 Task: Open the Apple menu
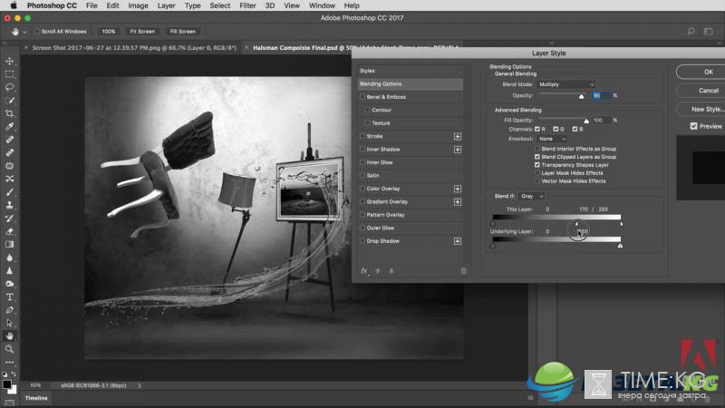pyautogui.click(x=14, y=5)
